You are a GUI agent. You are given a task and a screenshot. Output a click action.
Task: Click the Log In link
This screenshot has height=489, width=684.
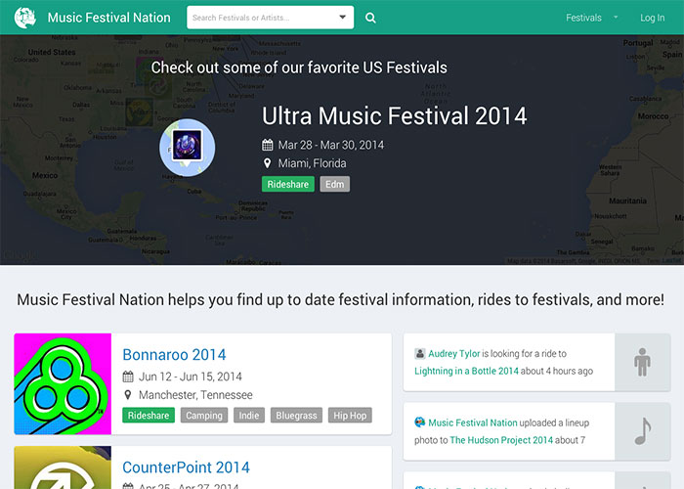click(652, 18)
